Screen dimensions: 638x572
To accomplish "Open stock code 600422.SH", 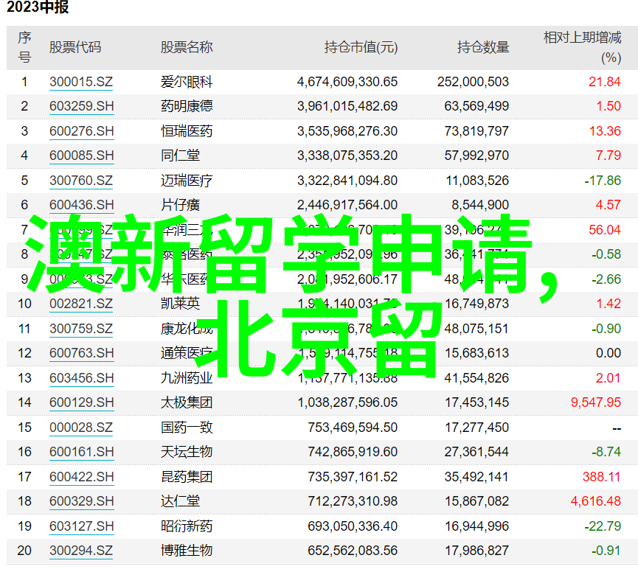I will point(82,477).
